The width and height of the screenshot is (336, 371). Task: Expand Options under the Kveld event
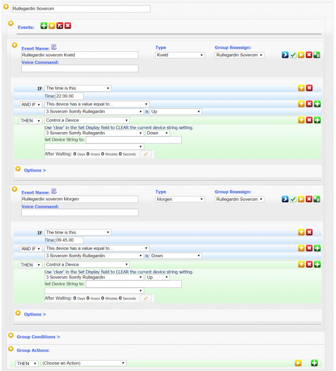[35, 170]
